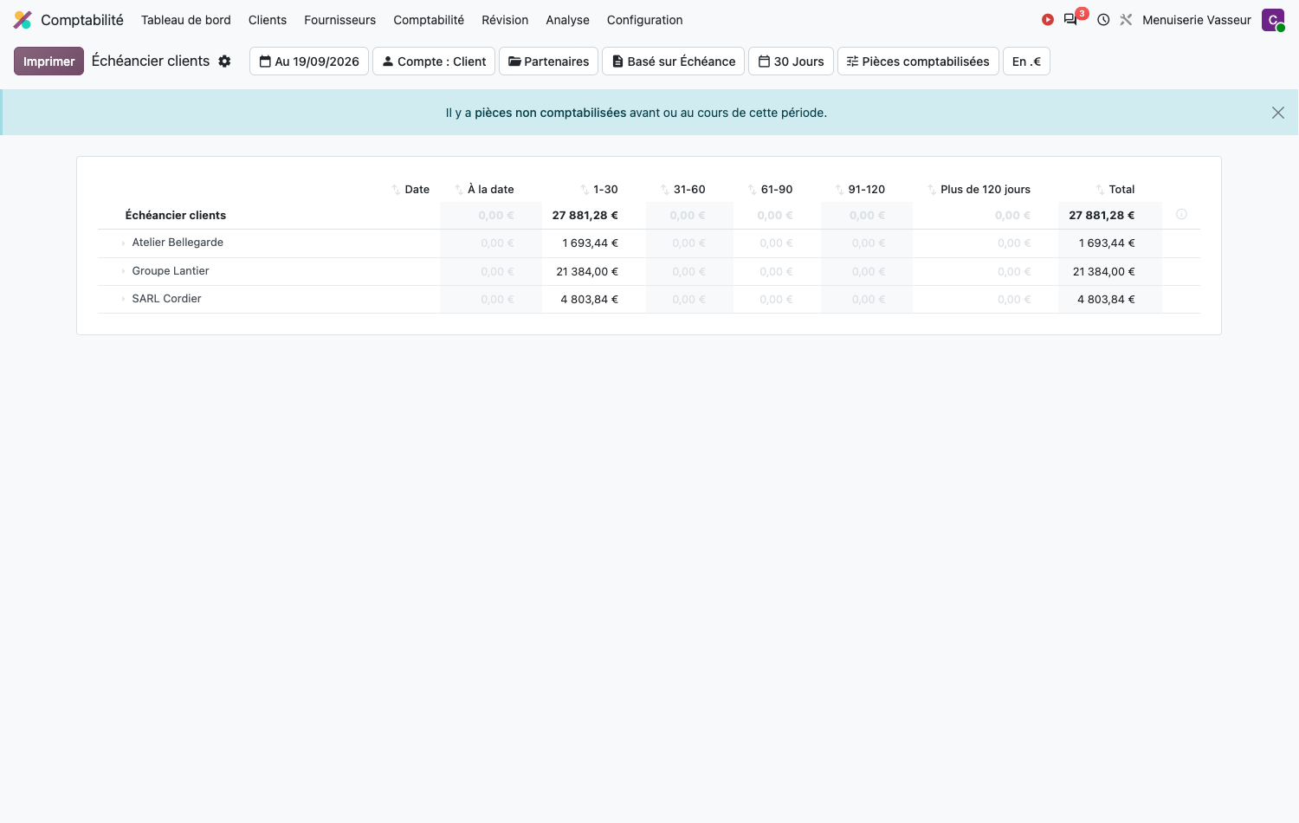Open the Révision menu
1299x823 pixels.
[505, 20]
